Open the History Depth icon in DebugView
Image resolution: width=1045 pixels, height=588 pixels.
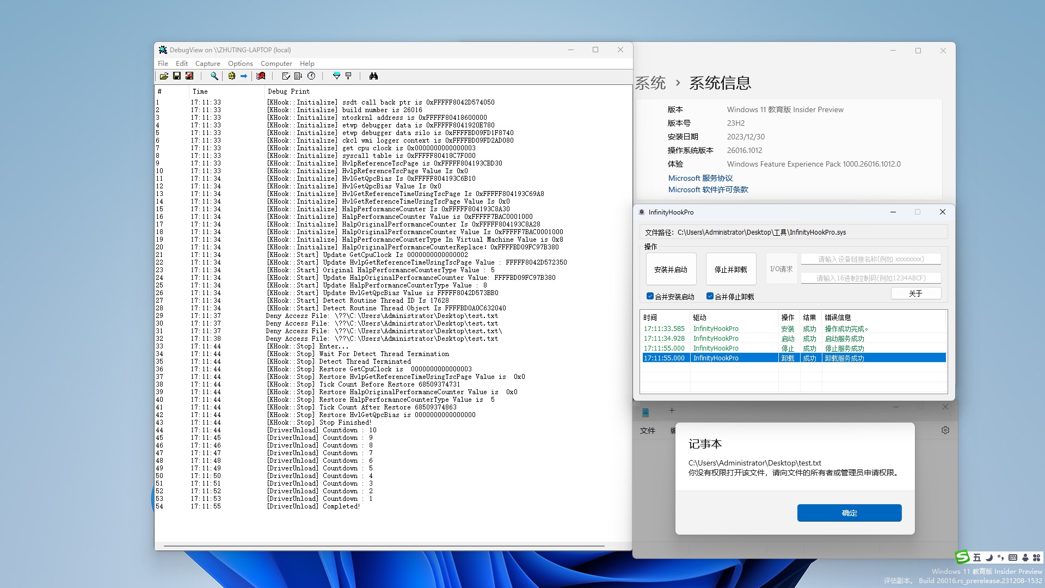[348, 76]
